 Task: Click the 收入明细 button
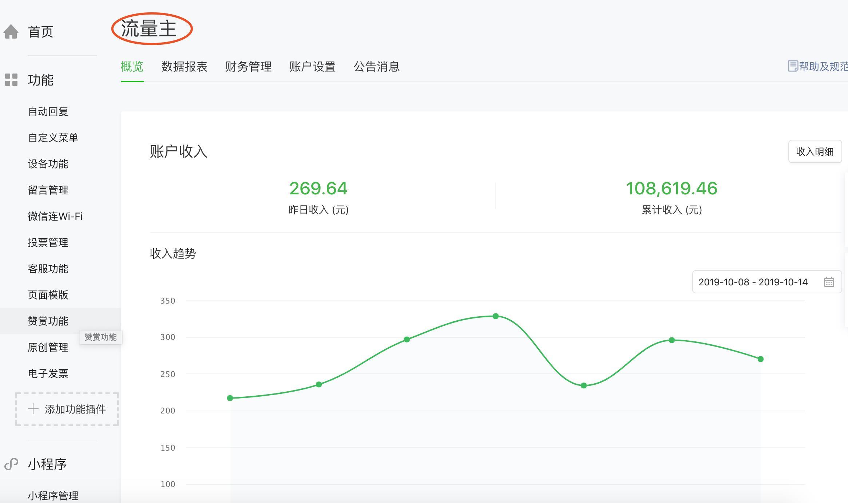815,151
